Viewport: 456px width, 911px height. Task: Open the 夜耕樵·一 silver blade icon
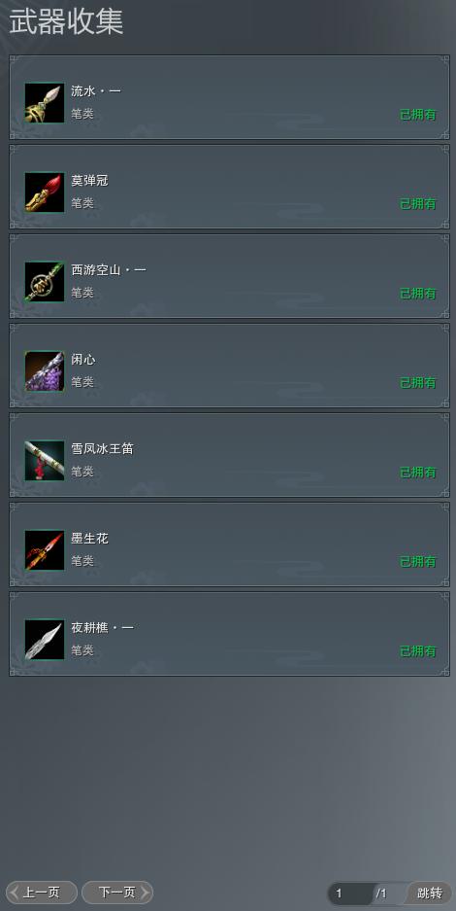pos(45,640)
